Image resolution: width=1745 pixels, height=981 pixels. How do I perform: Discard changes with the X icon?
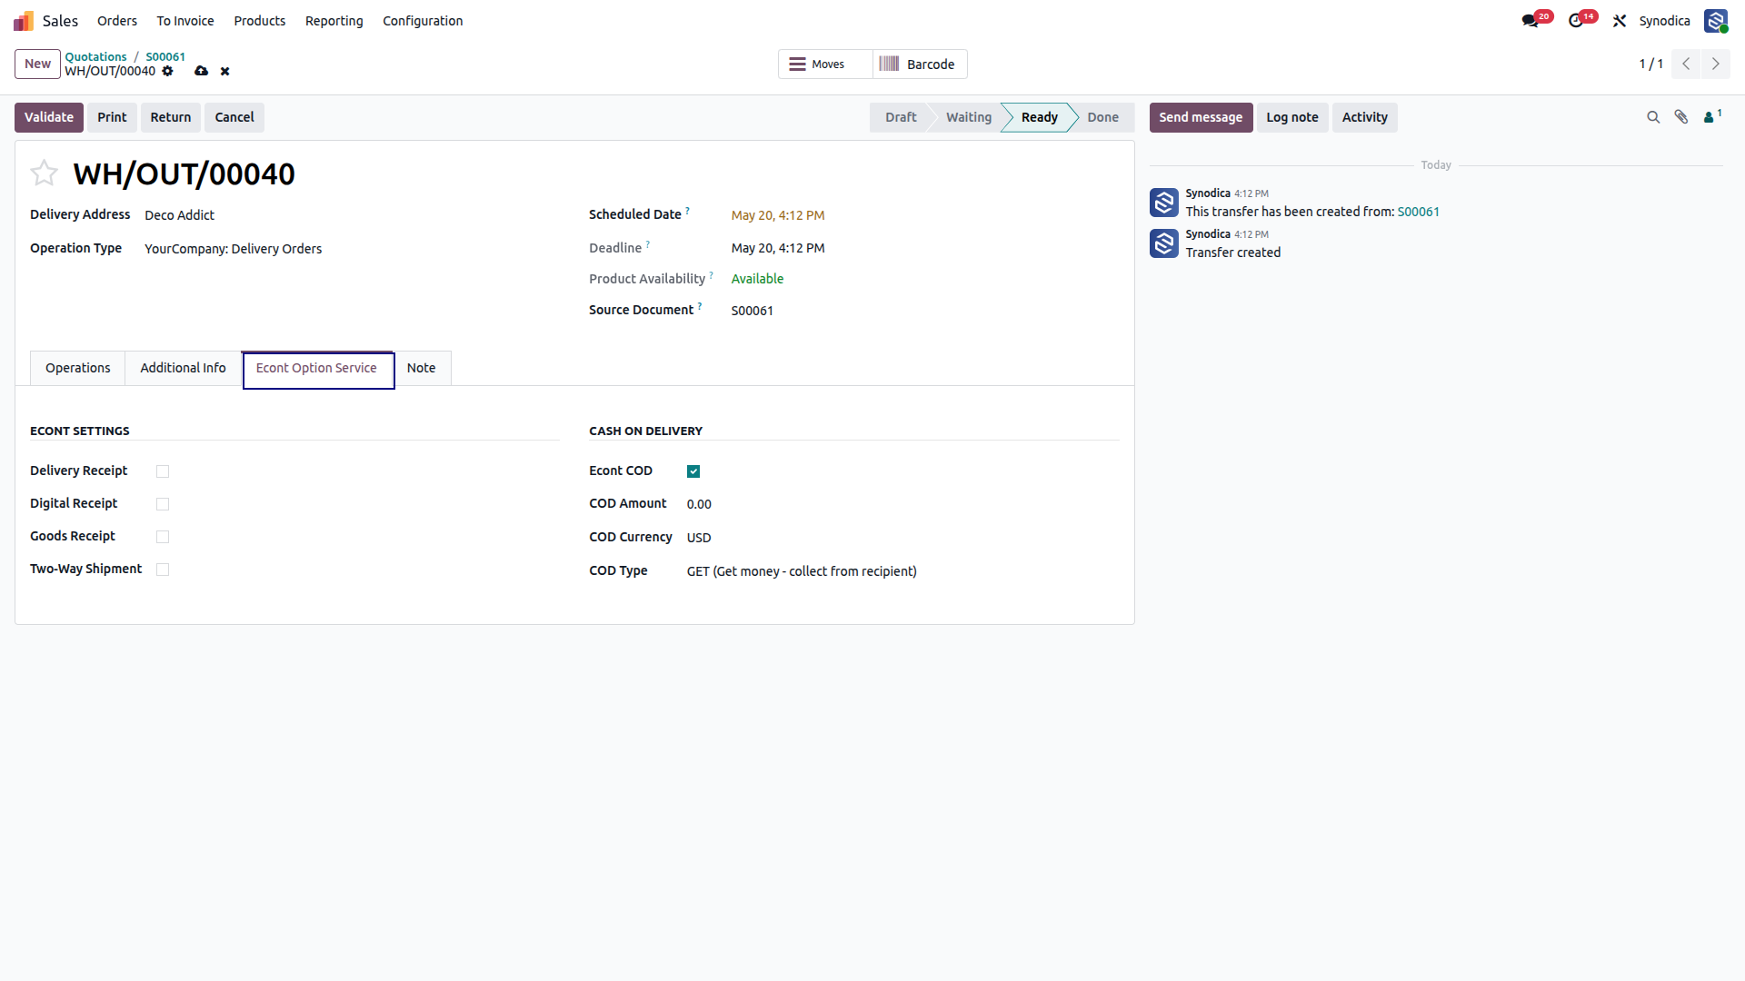(224, 71)
